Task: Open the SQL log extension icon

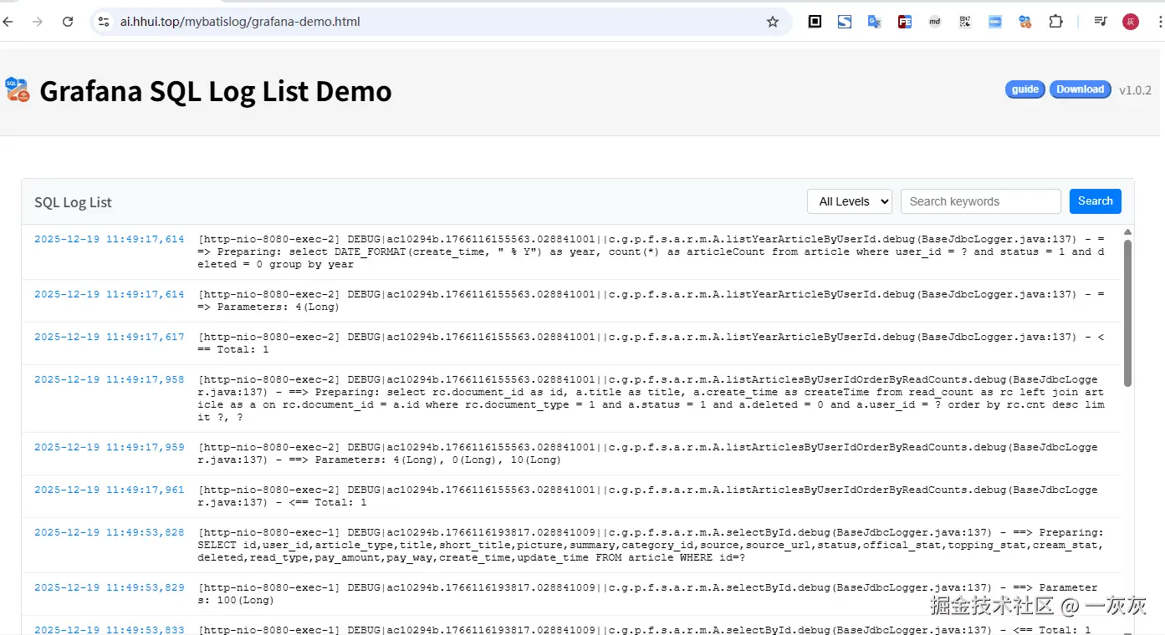Action: (1025, 22)
